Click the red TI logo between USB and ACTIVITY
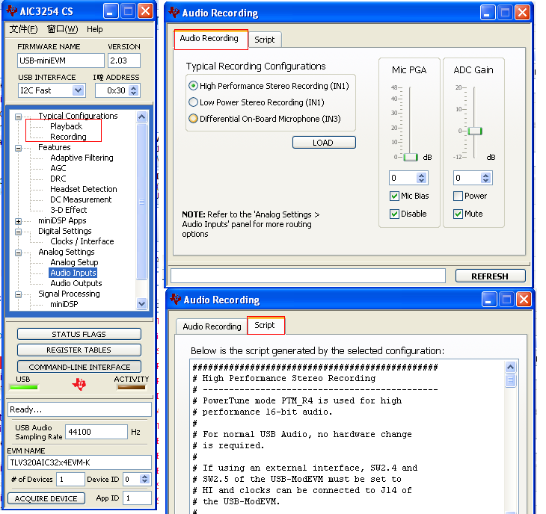The width and height of the screenshot is (546, 514). click(x=79, y=384)
